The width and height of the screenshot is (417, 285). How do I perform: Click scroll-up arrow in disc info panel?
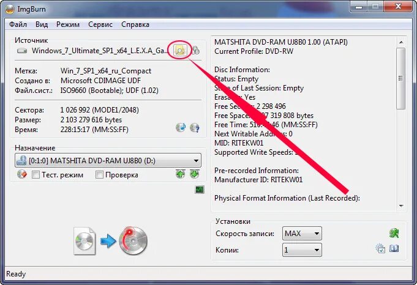click(401, 42)
